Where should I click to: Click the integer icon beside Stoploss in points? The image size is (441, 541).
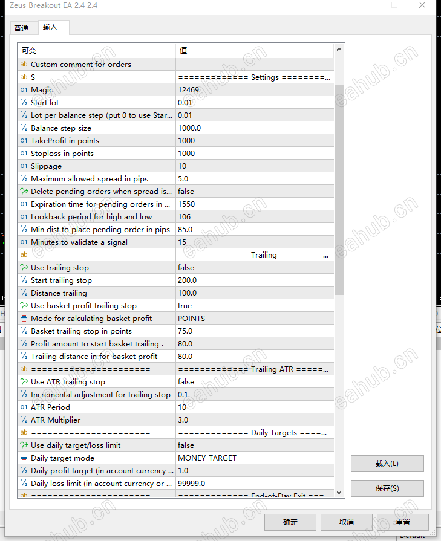[x=24, y=153]
